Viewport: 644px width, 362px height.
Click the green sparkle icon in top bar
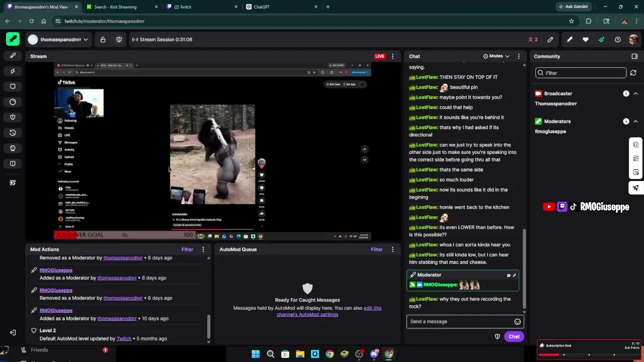tap(602, 39)
